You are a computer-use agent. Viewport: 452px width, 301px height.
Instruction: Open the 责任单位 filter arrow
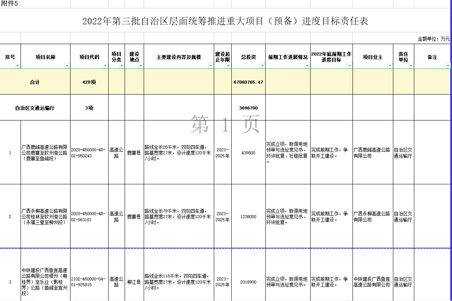pyautogui.click(x=411, y=65)
